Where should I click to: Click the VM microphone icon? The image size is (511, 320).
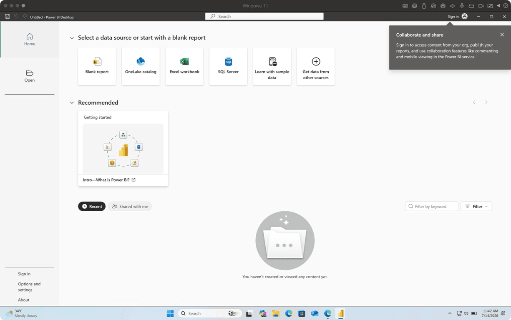[462, 6]
